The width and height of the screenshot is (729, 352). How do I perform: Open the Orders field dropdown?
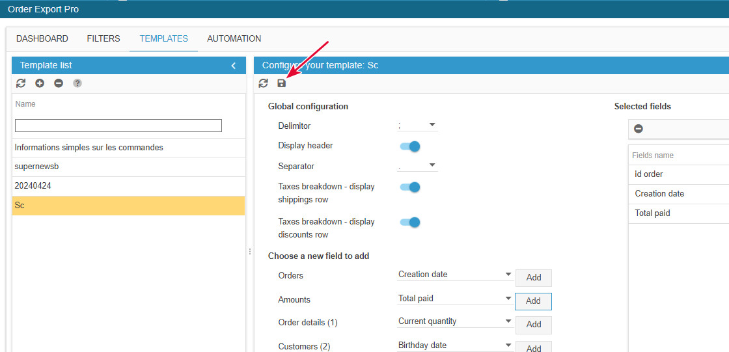(x=455, y=275)
